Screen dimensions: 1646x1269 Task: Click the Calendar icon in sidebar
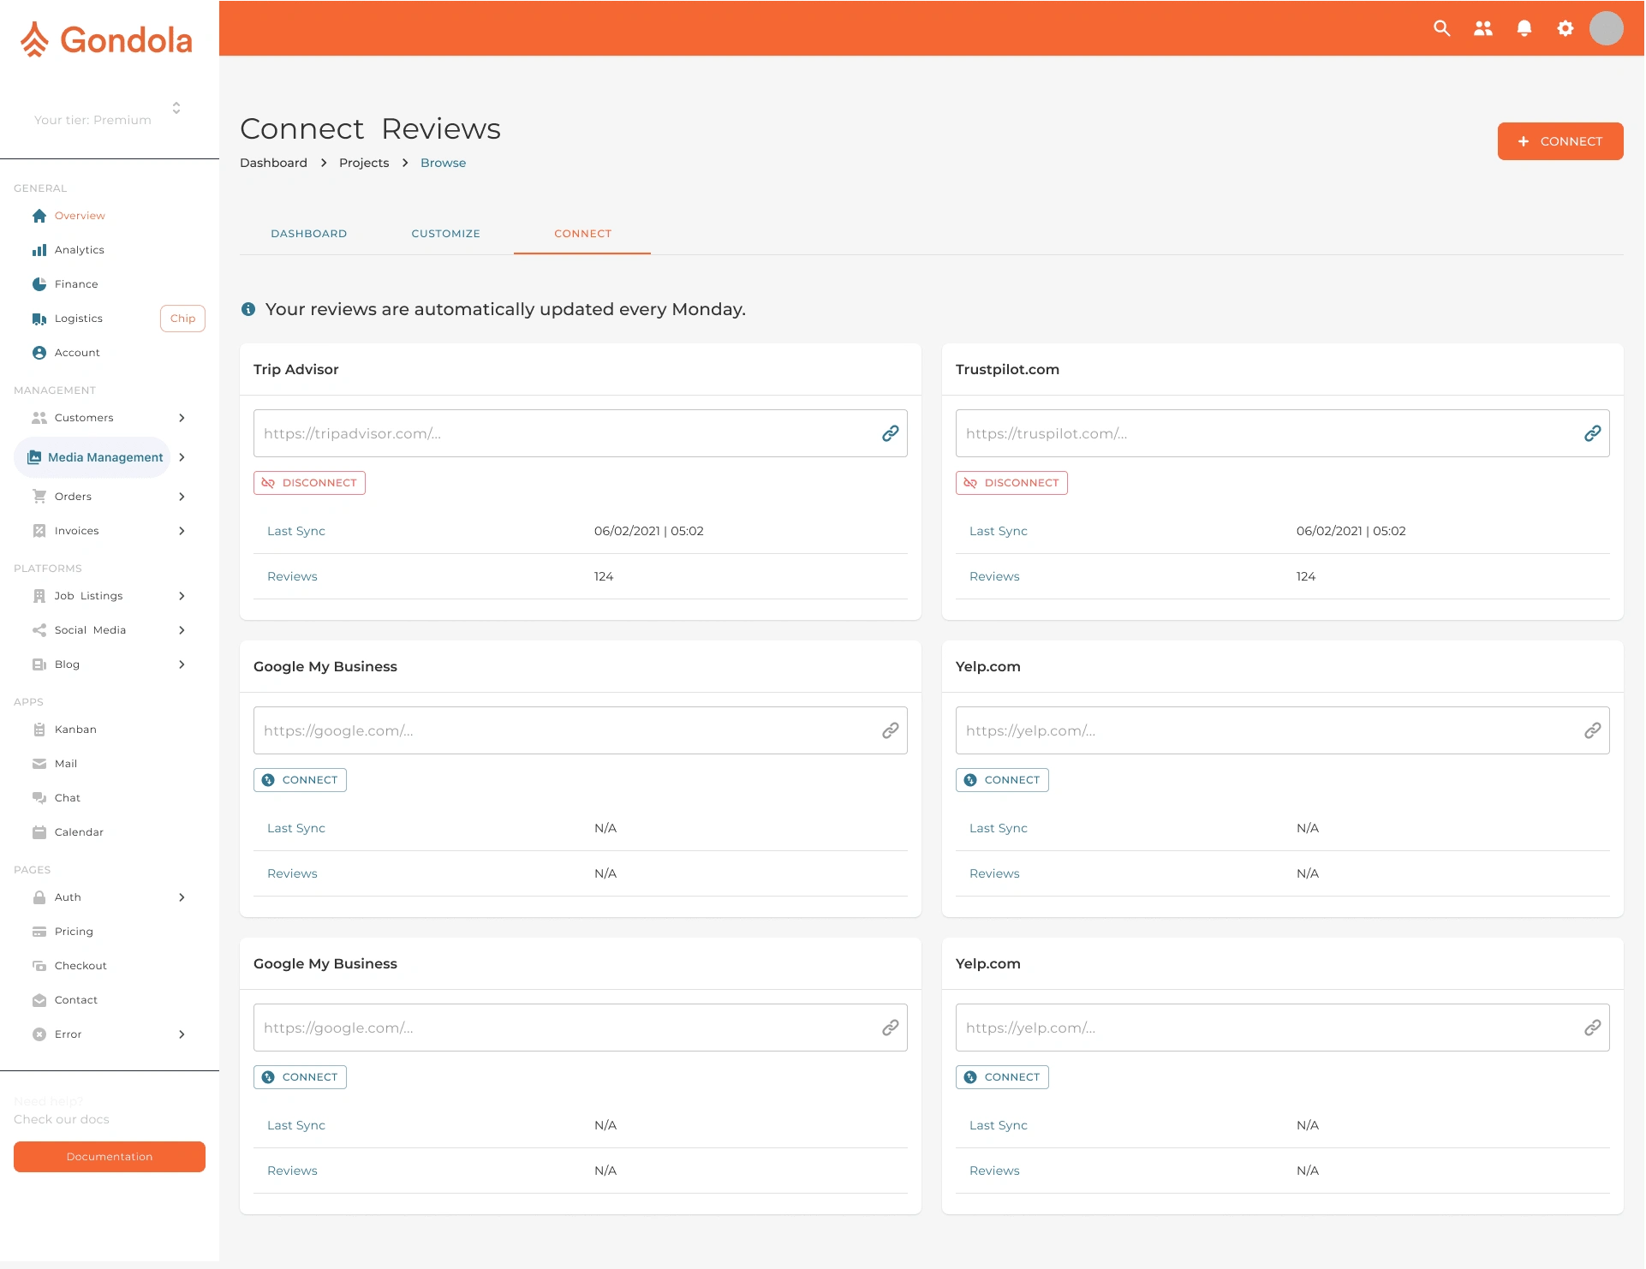[x=39, y=832]
